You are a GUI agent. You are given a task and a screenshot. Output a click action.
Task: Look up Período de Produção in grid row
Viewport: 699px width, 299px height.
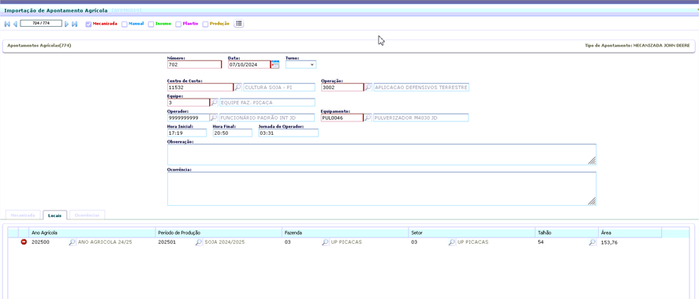coord(199,242)
